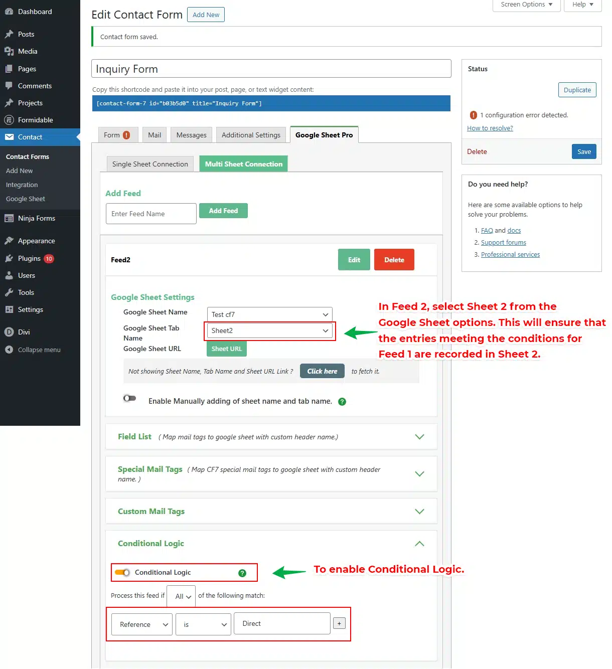Expand the Field List section
The width and height of the screenshot is (612, 669).
419,437
